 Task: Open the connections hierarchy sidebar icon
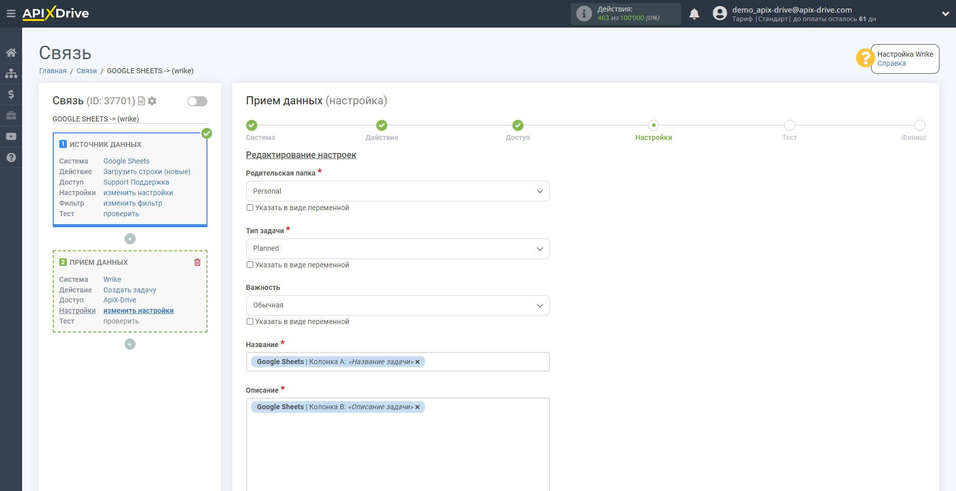[x=11, y=73]
